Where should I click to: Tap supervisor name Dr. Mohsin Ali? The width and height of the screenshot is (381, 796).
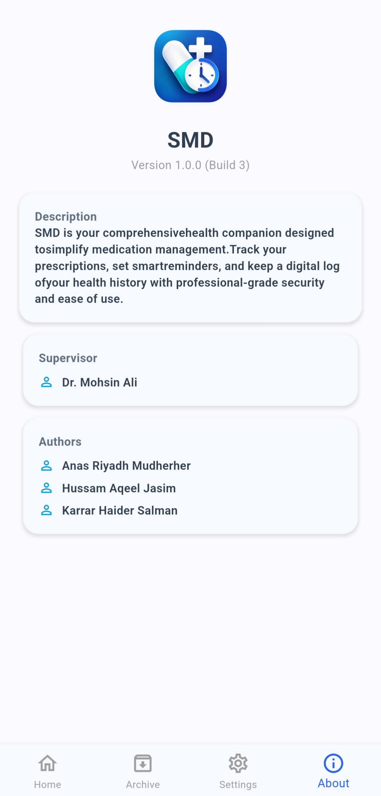click(99, 382)
